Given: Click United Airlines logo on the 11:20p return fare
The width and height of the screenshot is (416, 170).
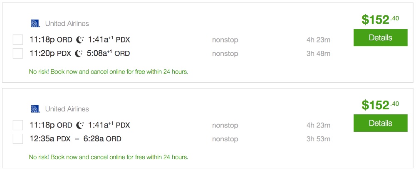Looking at the screenshot, I should (35, 23).
